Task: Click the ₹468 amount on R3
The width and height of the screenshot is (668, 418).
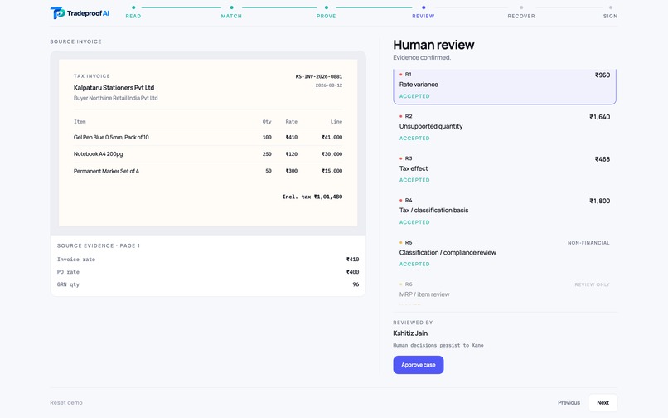Action: (603, 159)
